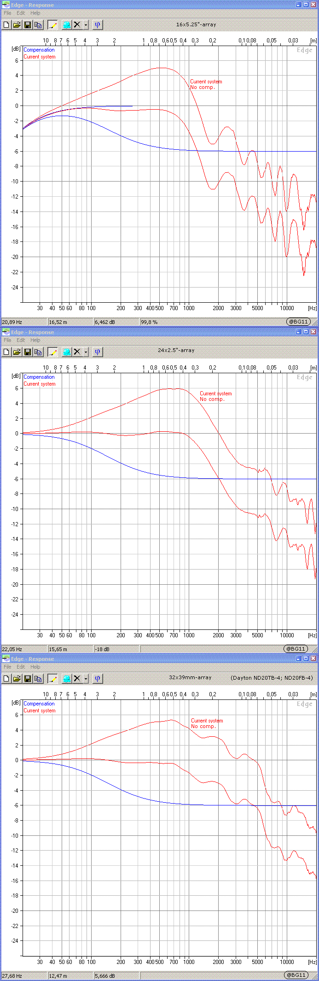This screenshot has height=981, width=319.
Task: Click X delete icon in 24x2.5"-array window
Action: click(x=77, y=352)
